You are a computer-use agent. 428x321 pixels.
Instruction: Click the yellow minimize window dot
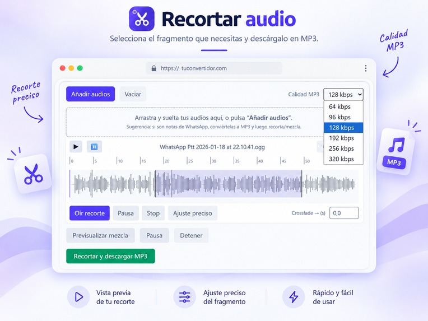coord(71,68)
